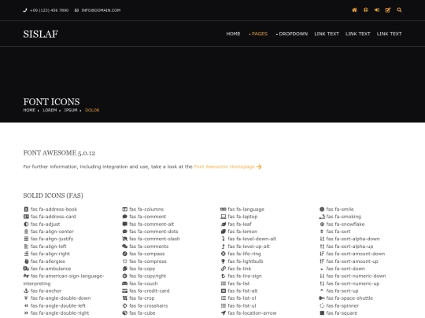
Task: Click the fa-leaf icon
Action: 223,224
